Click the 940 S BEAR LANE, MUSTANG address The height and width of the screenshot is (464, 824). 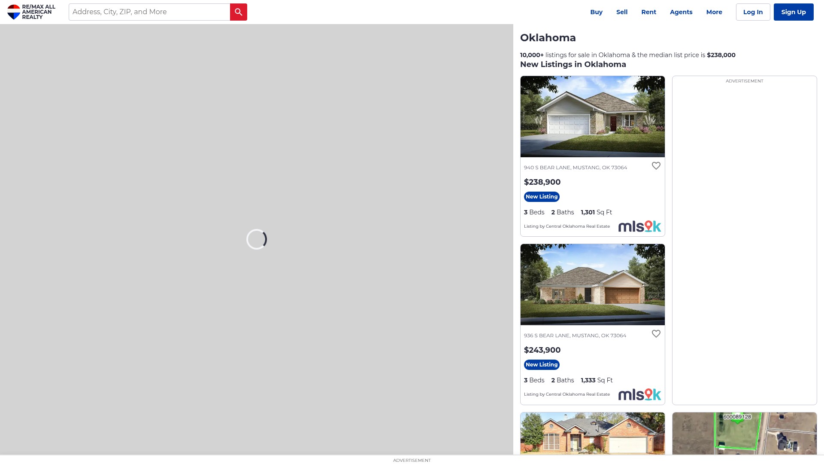click(575, 168)
